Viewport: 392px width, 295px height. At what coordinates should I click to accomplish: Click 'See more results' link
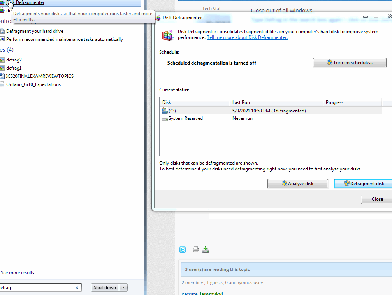click(18, 273)
